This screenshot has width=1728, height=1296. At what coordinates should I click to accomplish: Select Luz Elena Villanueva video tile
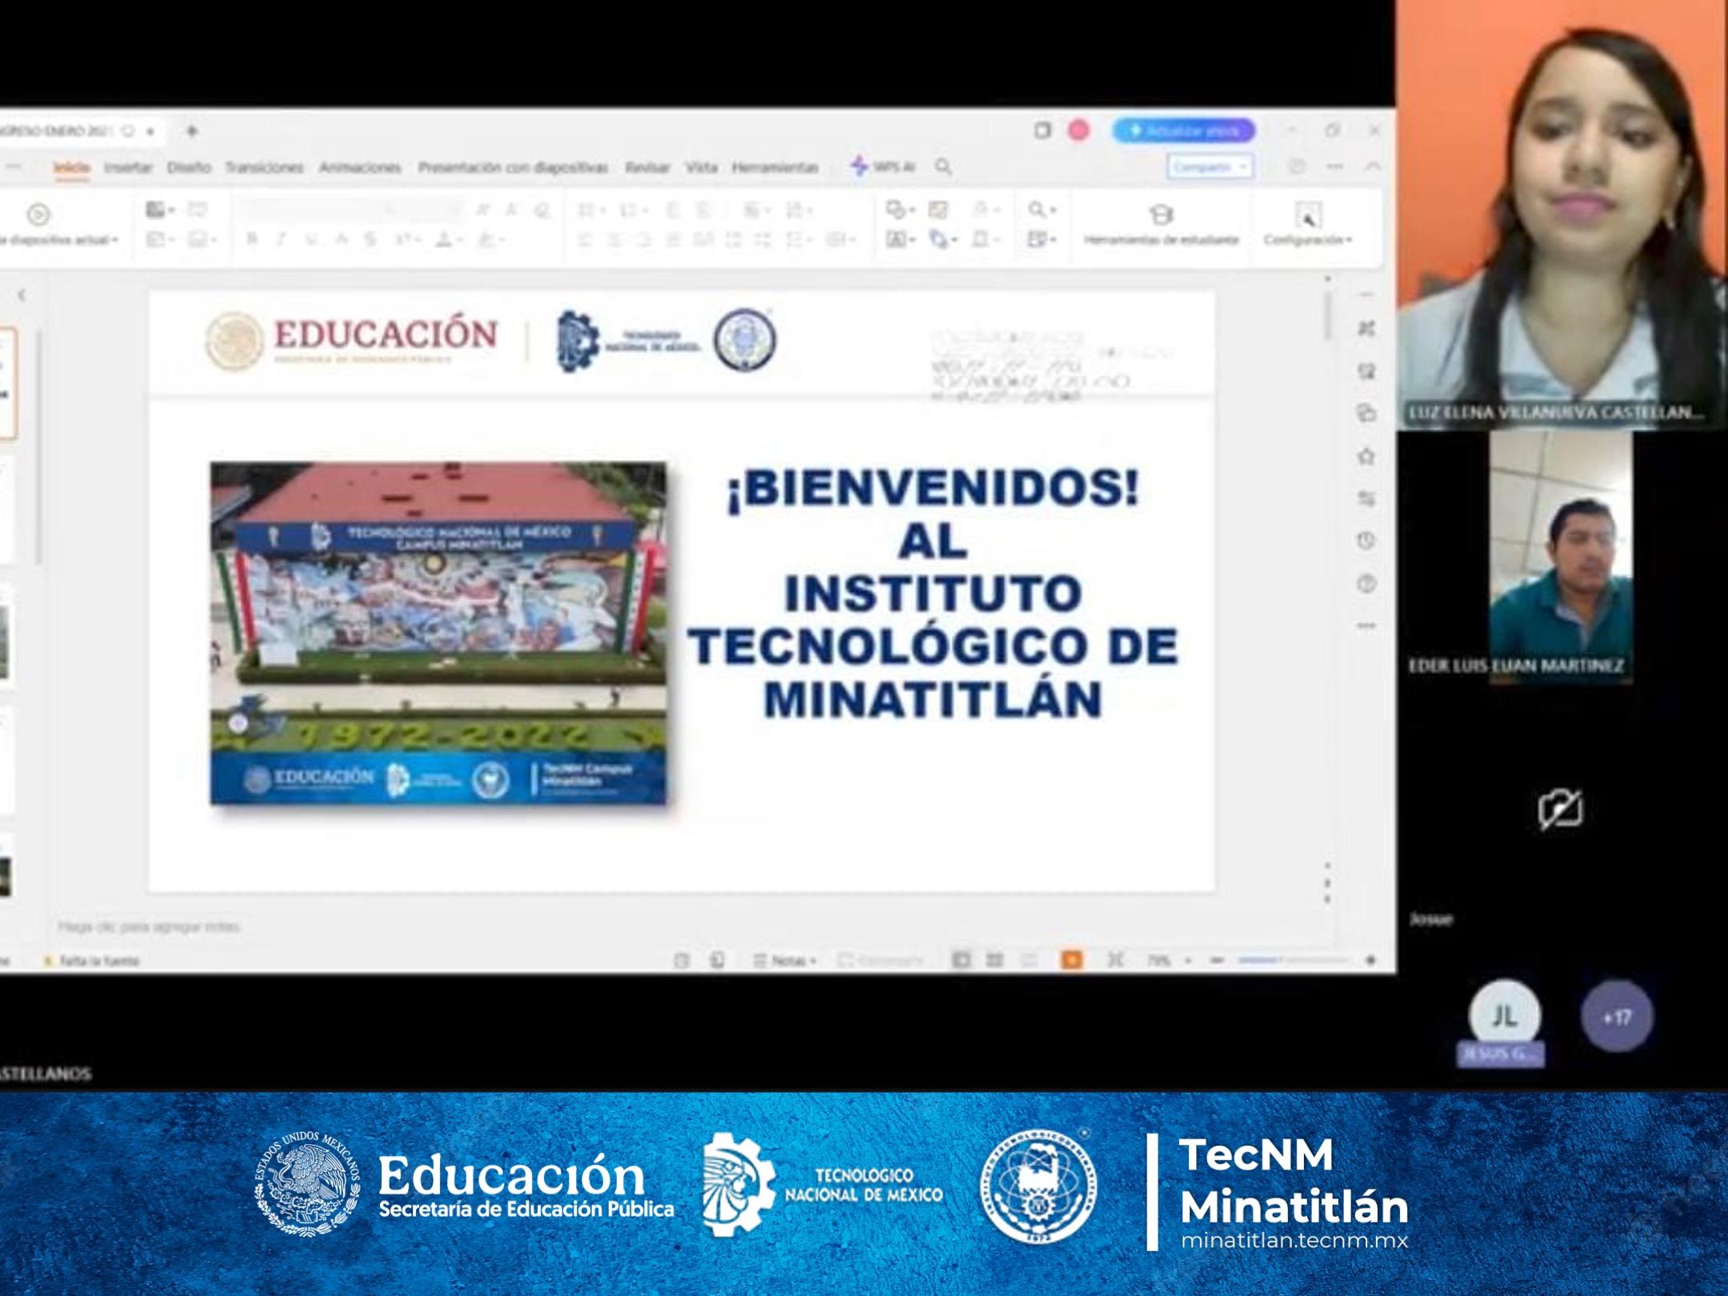[1562, 214]
